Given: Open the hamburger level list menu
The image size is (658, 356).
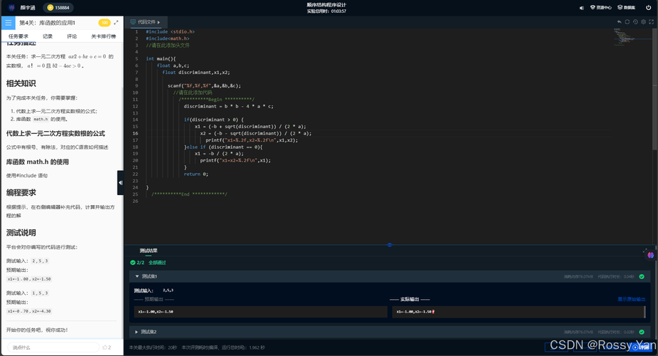Looking at the screenshot, I should pyautogui.click(x=8, y=23).
